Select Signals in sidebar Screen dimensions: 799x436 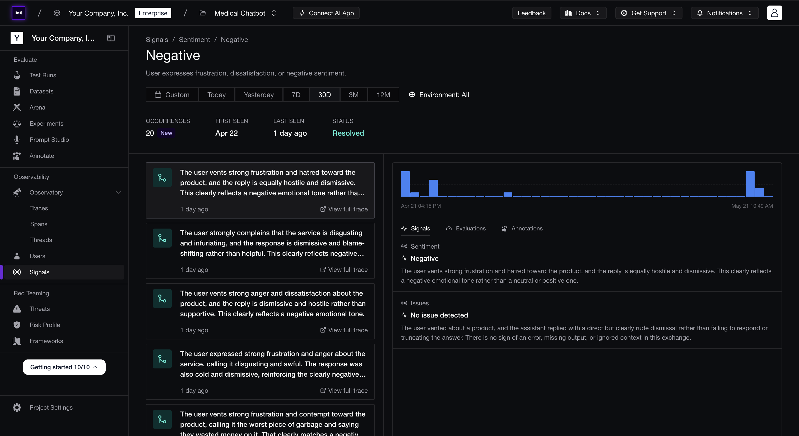[x=64, y=272]
